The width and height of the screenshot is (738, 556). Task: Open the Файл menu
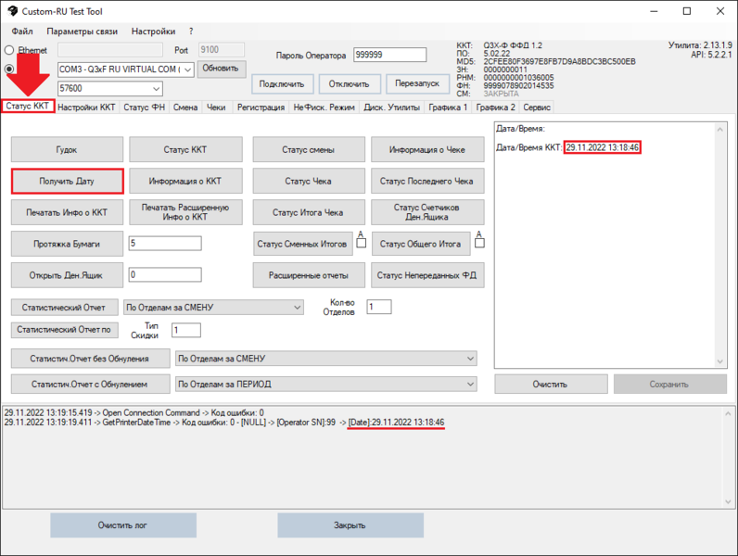[x=23, y=32]
